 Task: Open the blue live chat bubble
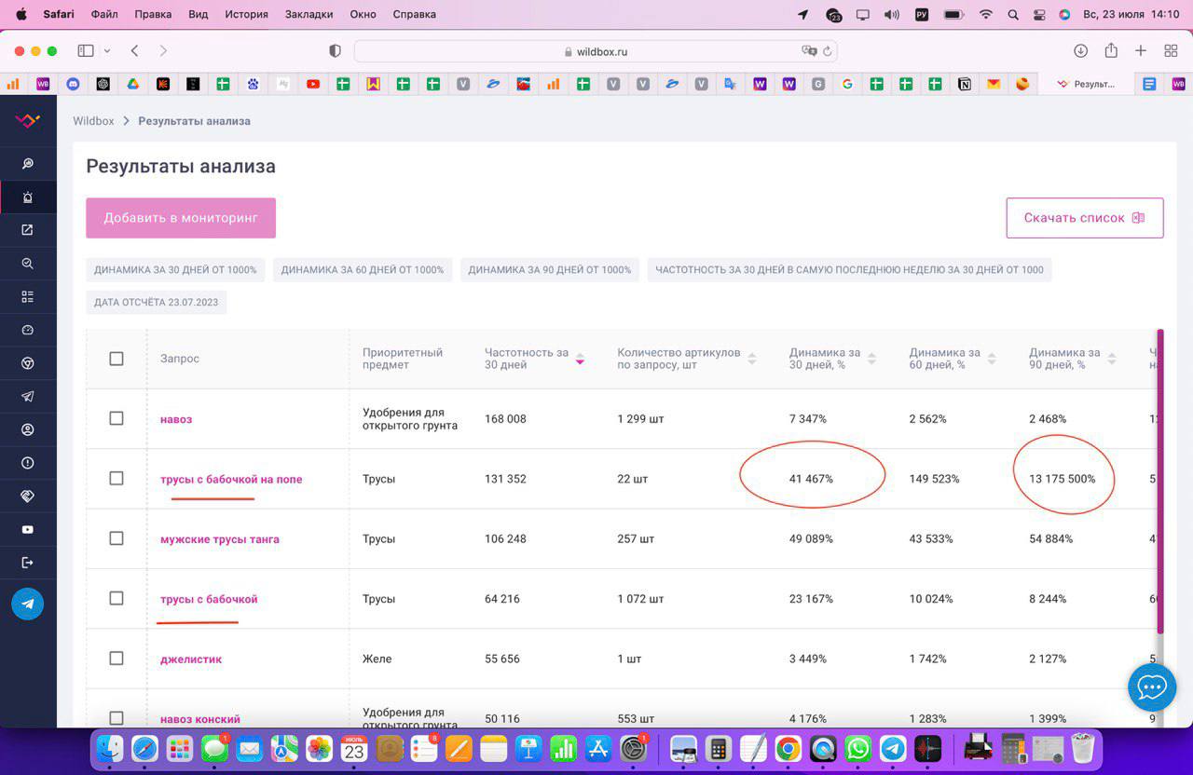[1152, 687]
